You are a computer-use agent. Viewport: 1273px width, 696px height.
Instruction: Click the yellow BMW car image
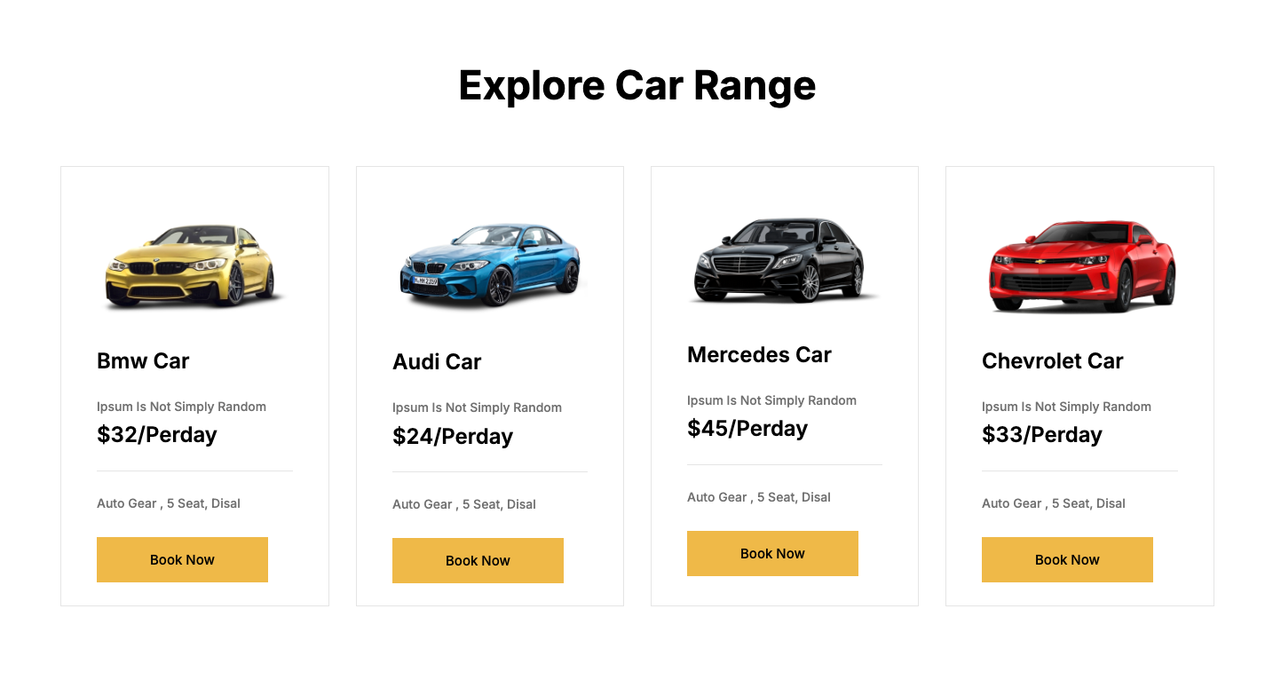tap(194, 265)
